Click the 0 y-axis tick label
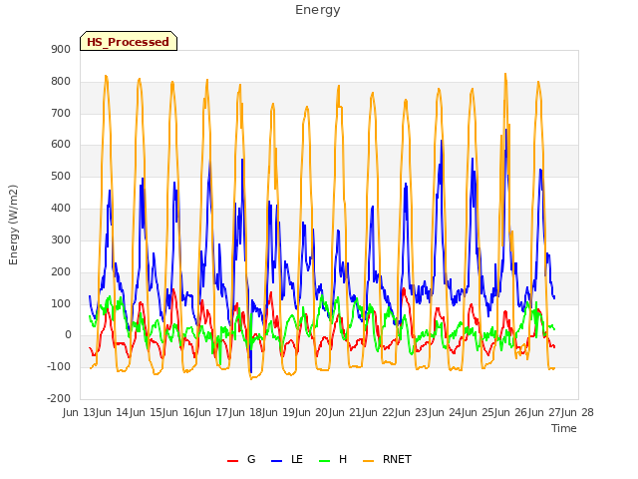Image resolution: width=638 pixels, height=479 pixels. coord(68,335)
